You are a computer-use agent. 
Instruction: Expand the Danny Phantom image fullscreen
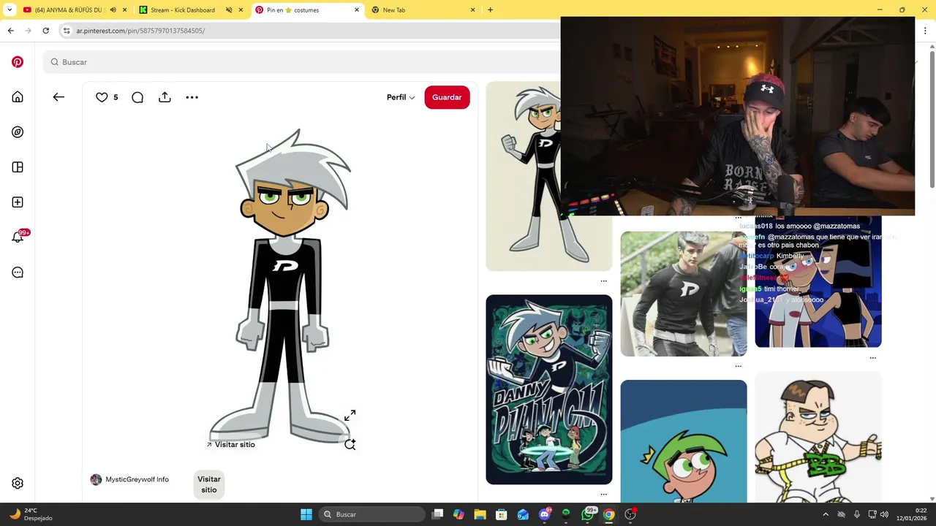click(350, 416)
